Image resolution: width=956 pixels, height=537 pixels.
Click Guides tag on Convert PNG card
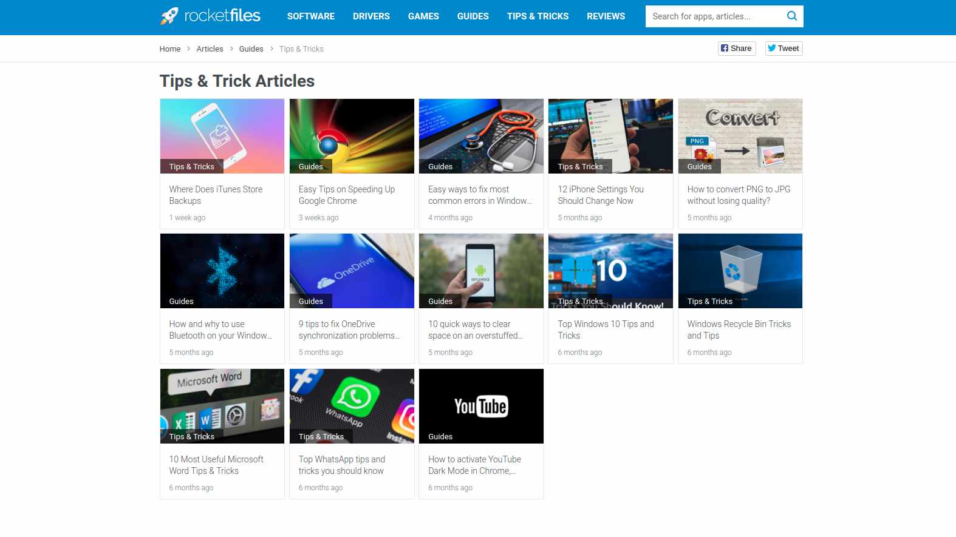click(699, 166)
